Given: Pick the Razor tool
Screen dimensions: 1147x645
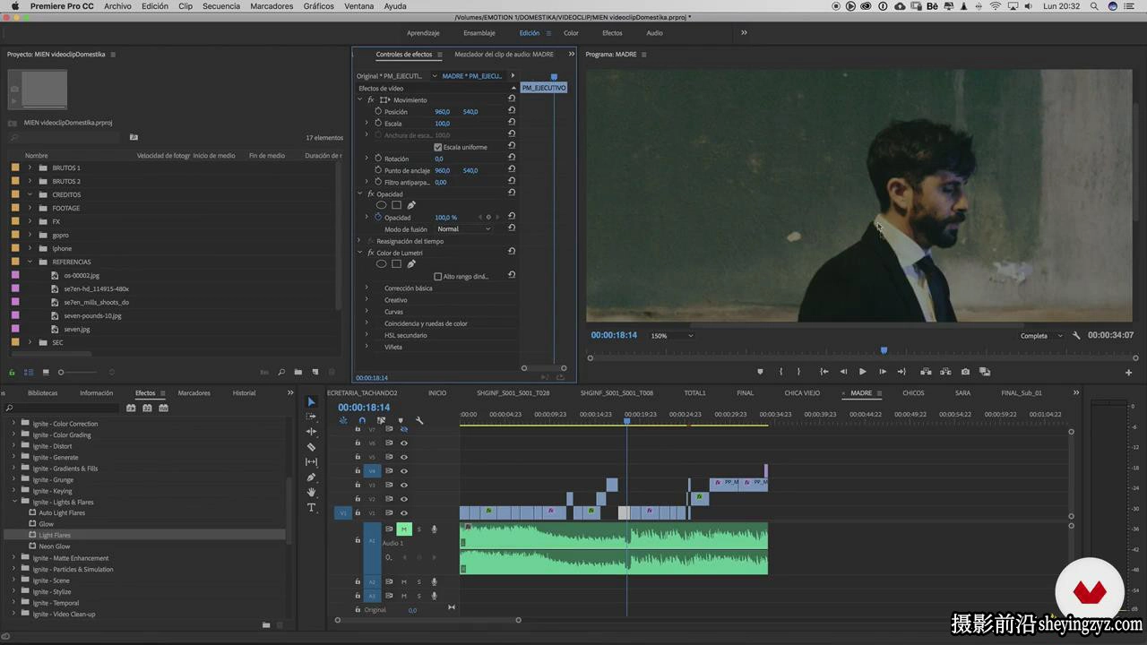Looking at the screenshot, I should coord(311,447).
